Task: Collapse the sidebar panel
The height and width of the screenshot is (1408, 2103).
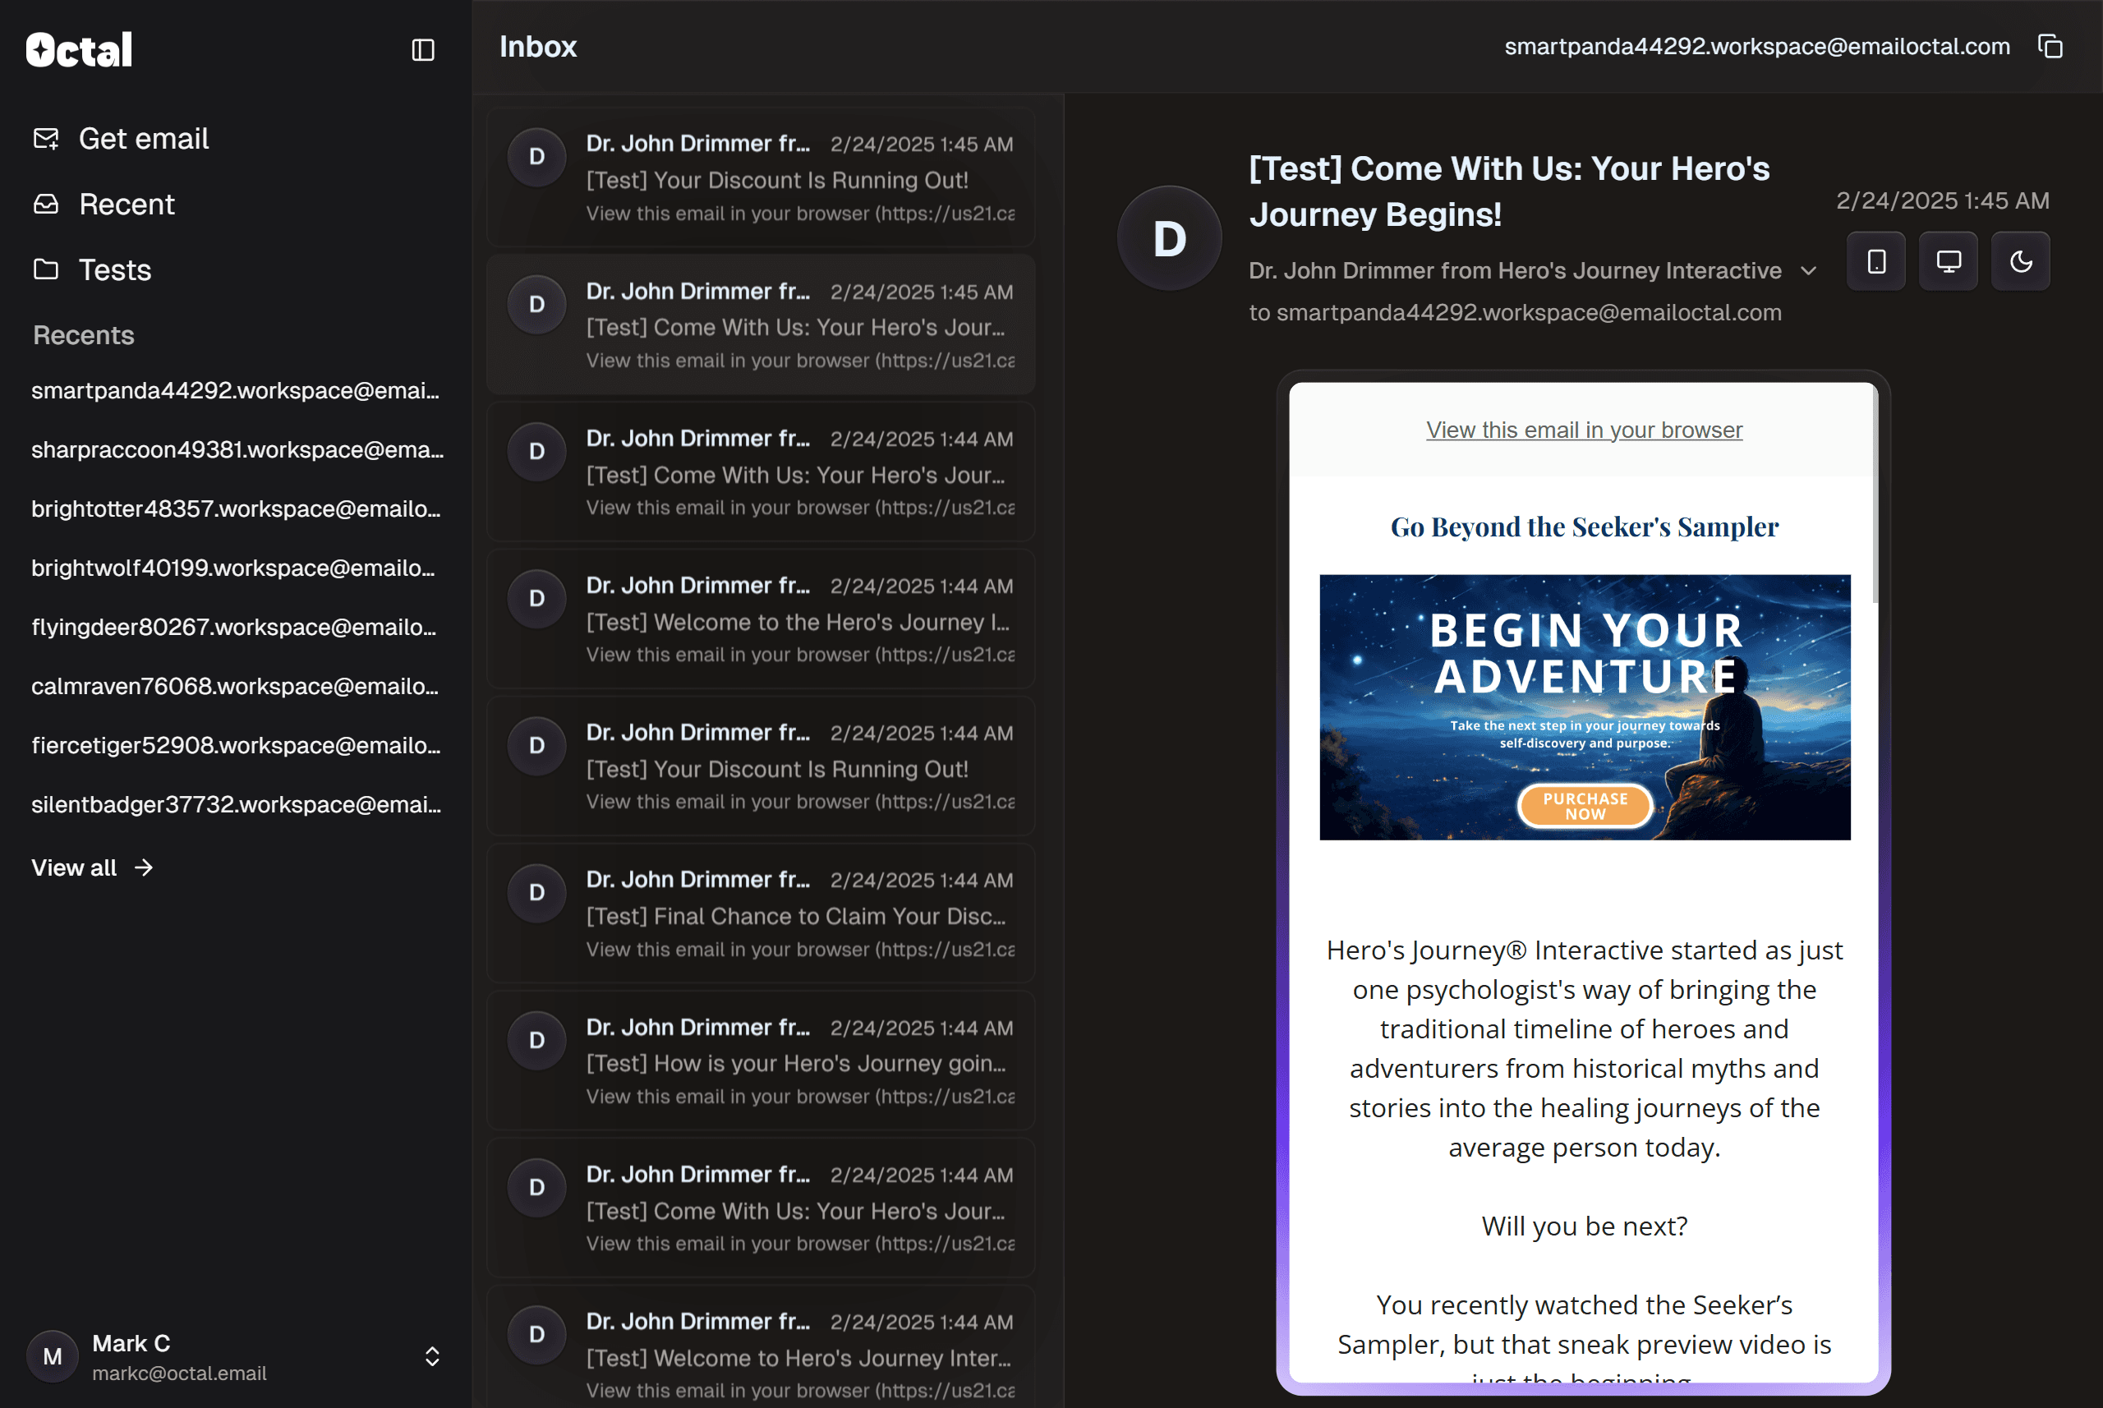Action: [x=421, y=49]
